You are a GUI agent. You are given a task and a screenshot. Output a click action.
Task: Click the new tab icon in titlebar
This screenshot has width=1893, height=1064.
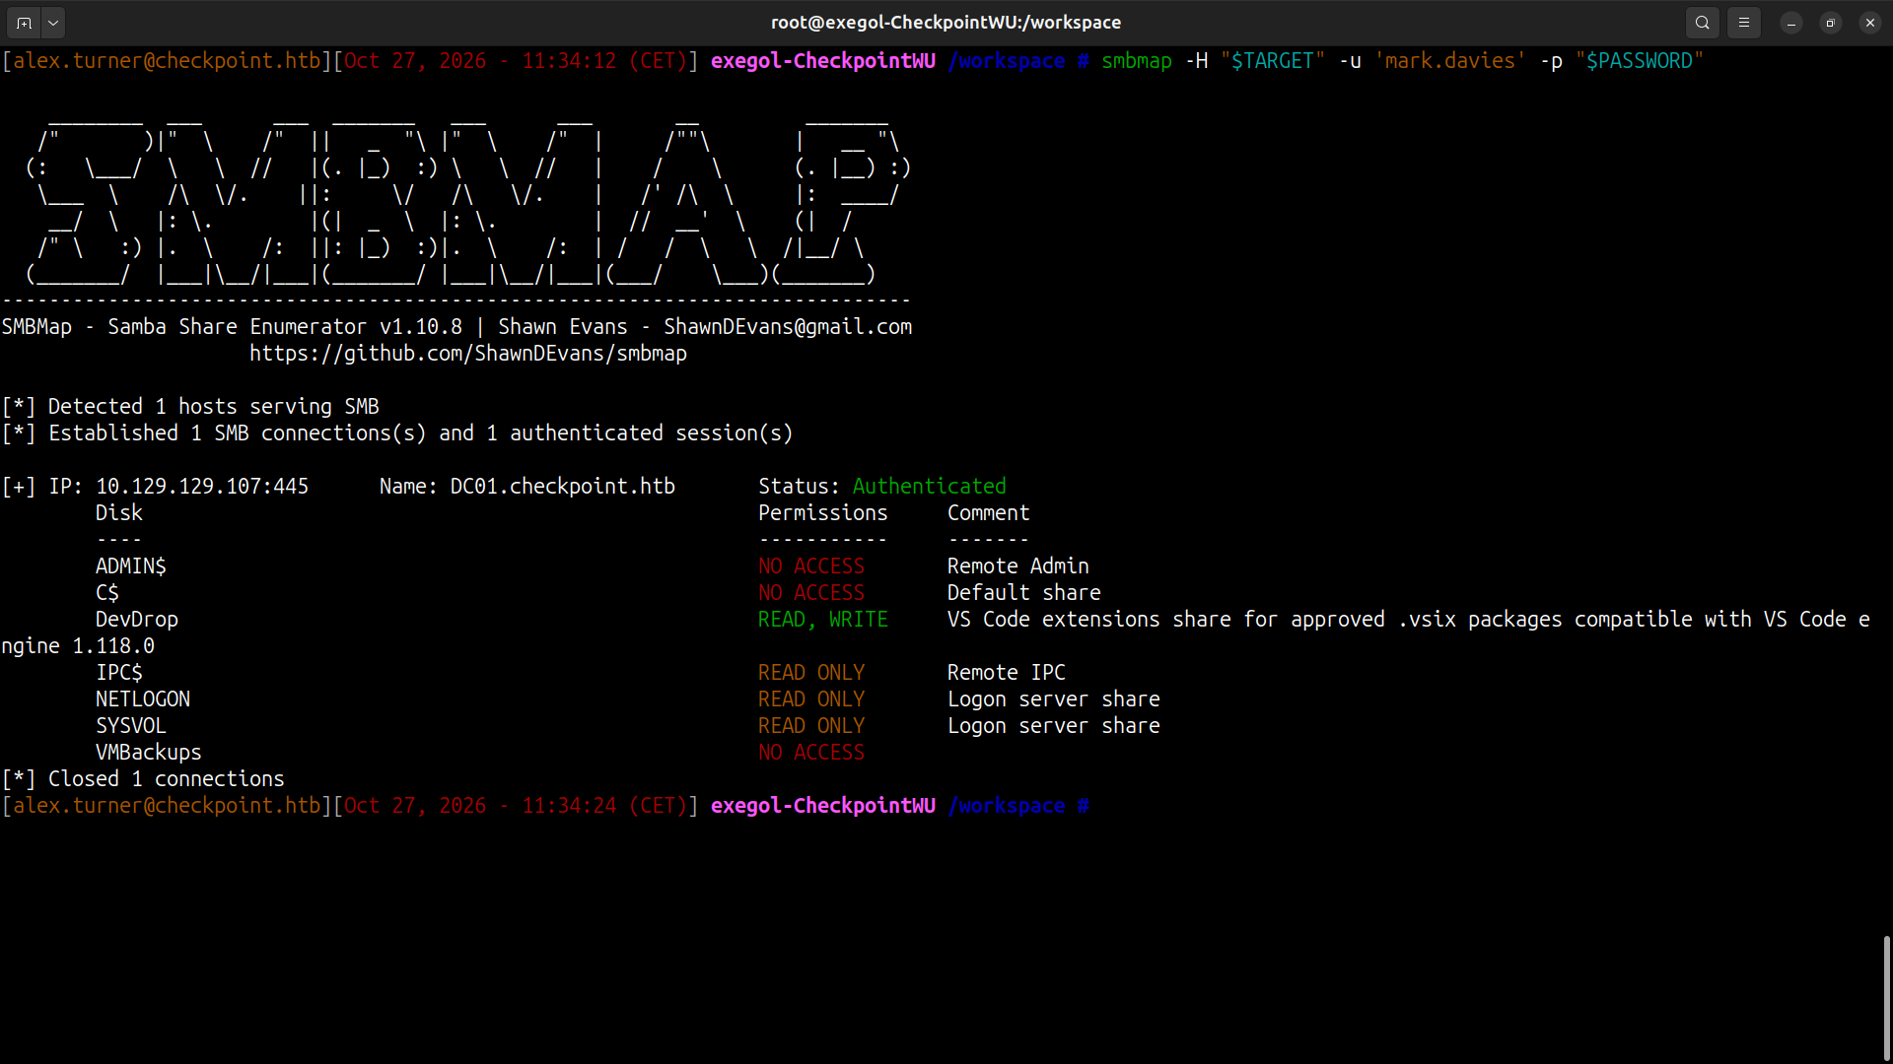coord(24,22)
